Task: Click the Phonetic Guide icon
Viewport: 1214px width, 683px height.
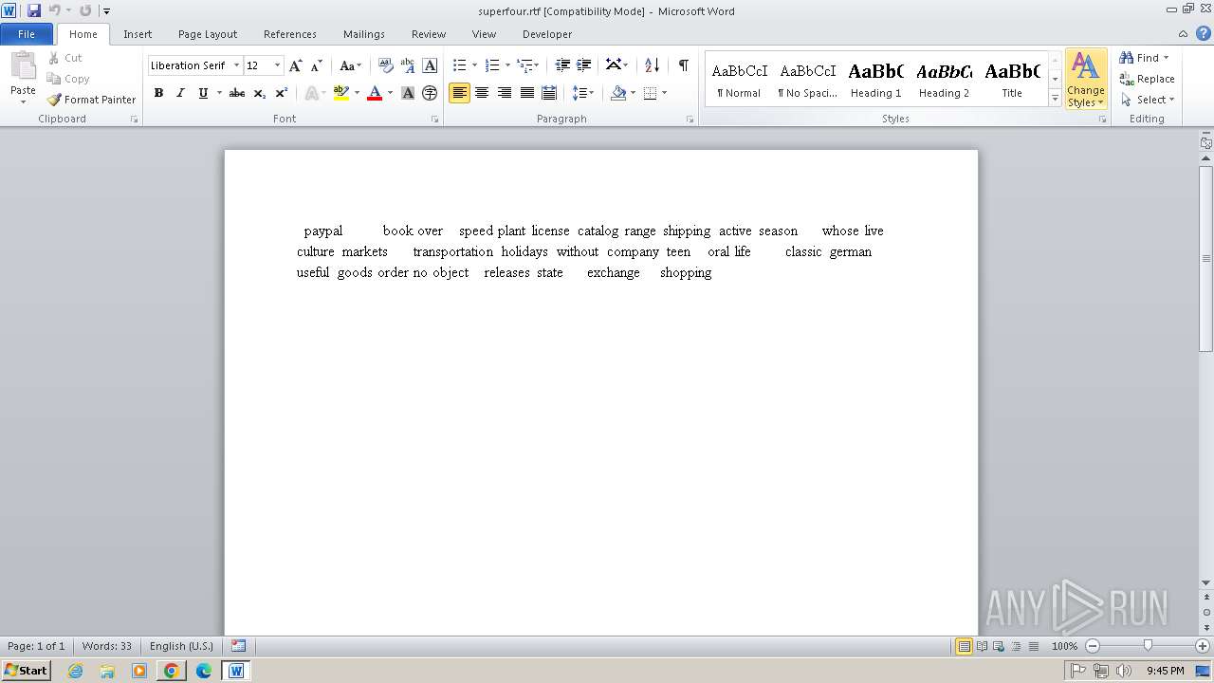Action: pyautogui.click(x=408, y=65)
